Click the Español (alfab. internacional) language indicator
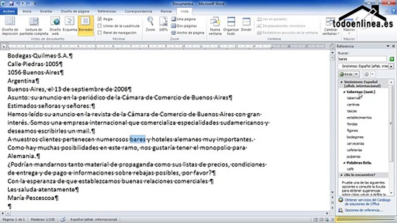Viewport: 397px width, 223px height. pos(94,219)
